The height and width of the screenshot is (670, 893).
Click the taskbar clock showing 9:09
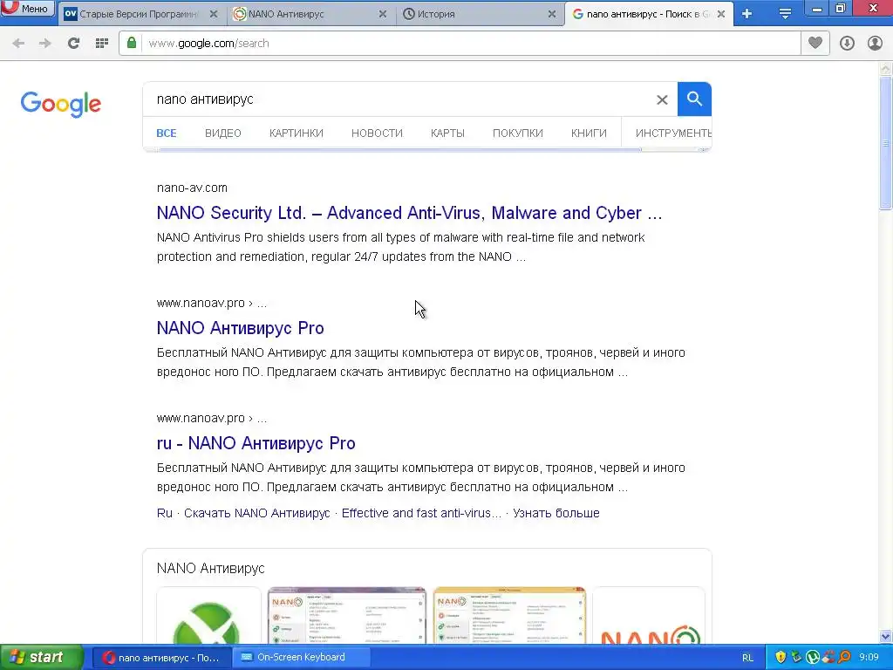[x=869, y=658]
